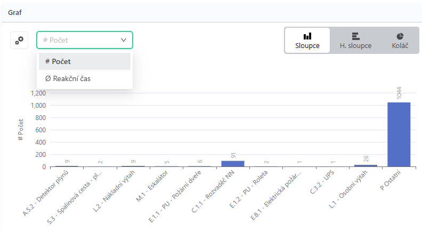
Task: Click the P Ostatní axis label
Action: click(x=391, y=180)
